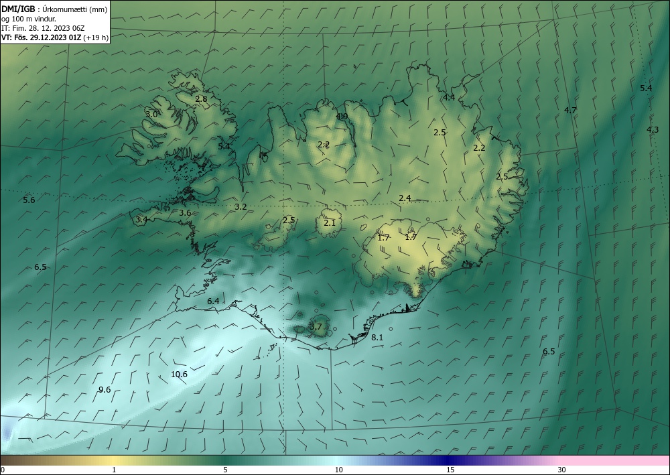Click the 3.7 value near the south coast

(316, 327)
